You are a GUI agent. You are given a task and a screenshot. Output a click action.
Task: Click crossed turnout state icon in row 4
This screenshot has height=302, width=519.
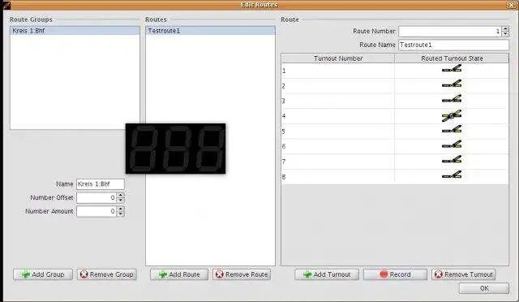point(452,116)
